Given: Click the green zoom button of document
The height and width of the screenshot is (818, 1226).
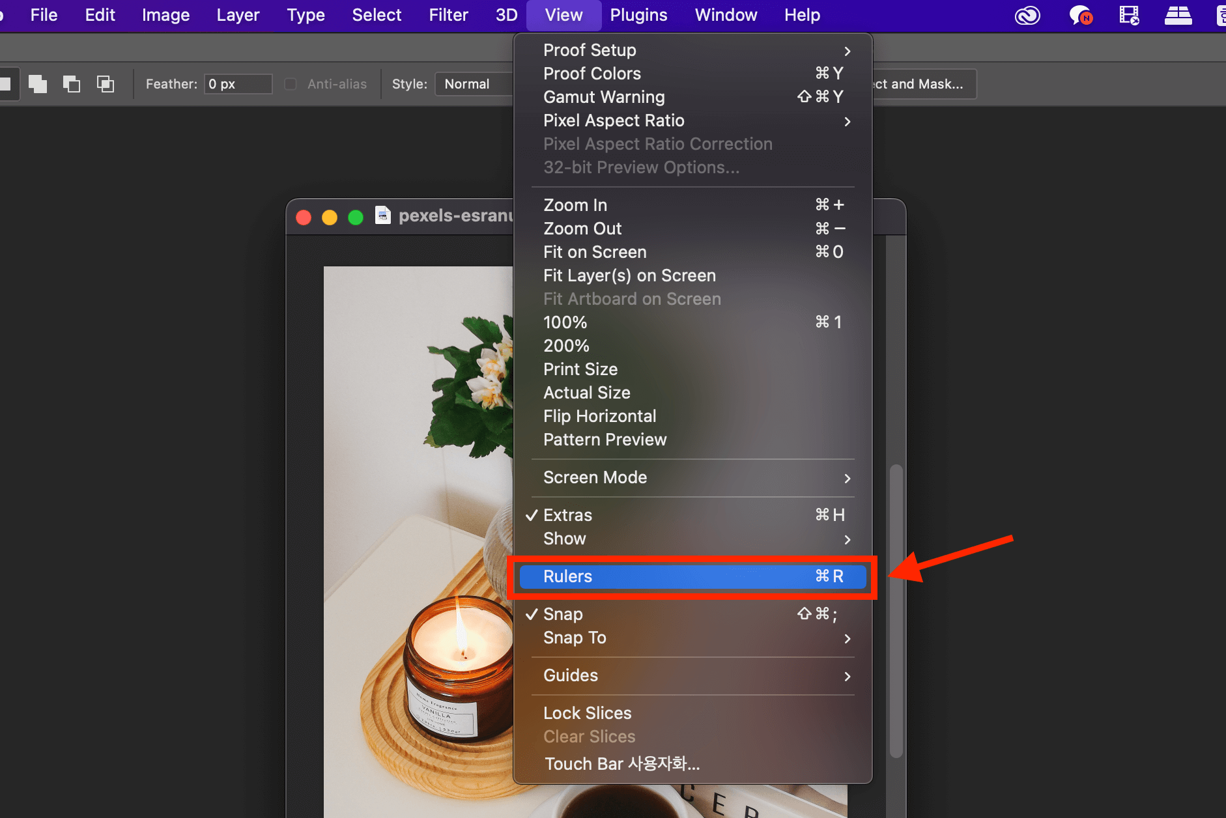Looking at the screenshot, I should [356, 217].
